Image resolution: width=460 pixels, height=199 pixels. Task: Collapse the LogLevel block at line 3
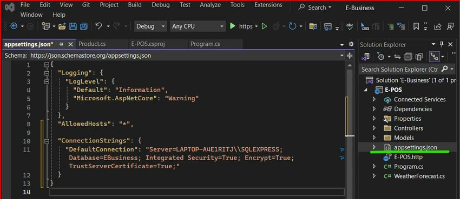[47, 82]
